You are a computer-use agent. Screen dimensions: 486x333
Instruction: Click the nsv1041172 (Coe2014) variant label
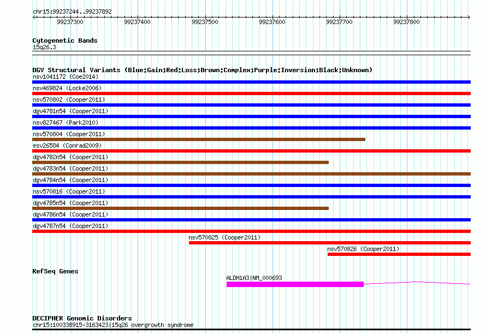point(65,77)
